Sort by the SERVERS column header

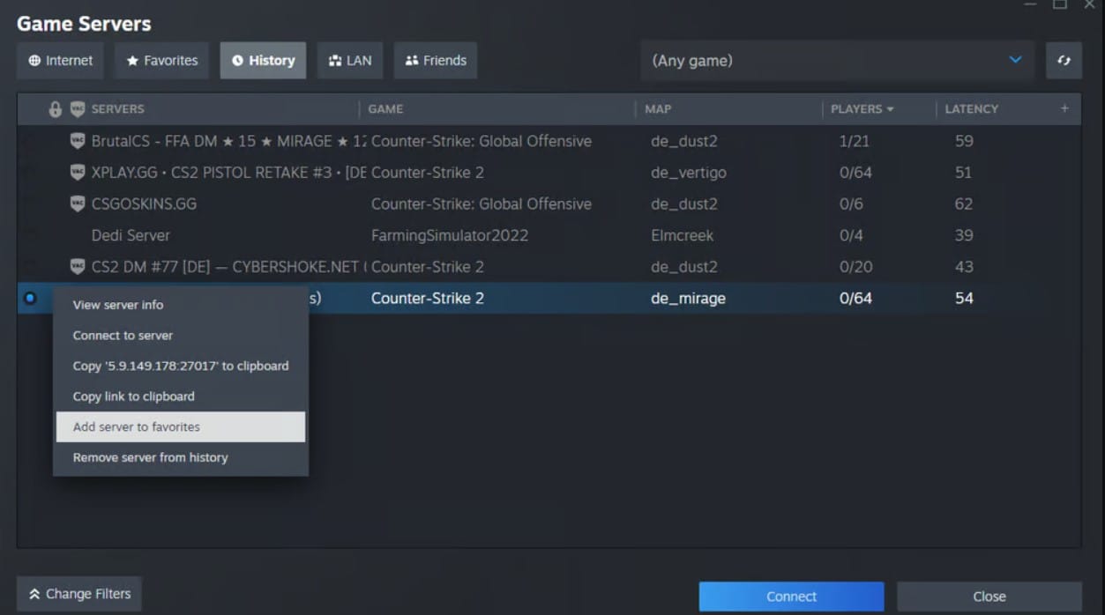117,109
